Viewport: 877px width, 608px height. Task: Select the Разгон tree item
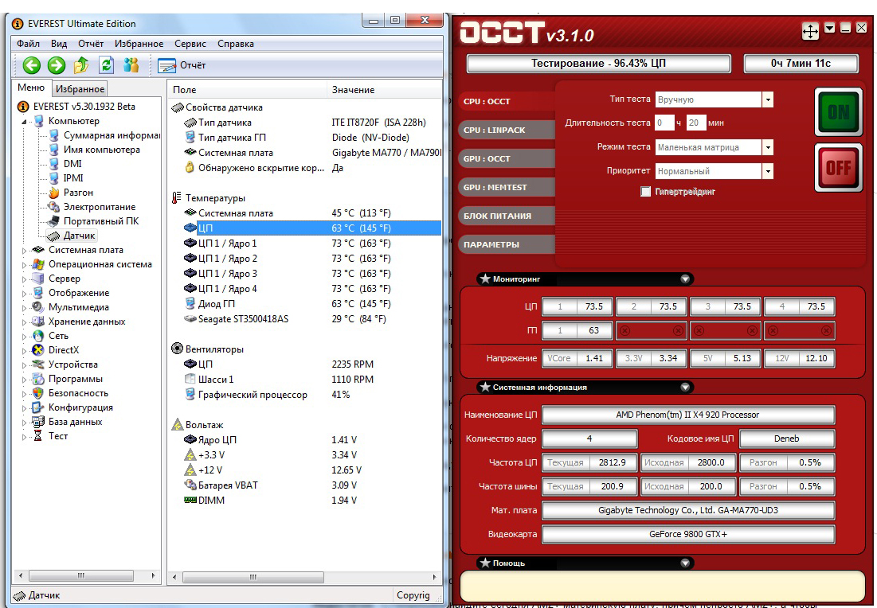click(x=78, y=193)
